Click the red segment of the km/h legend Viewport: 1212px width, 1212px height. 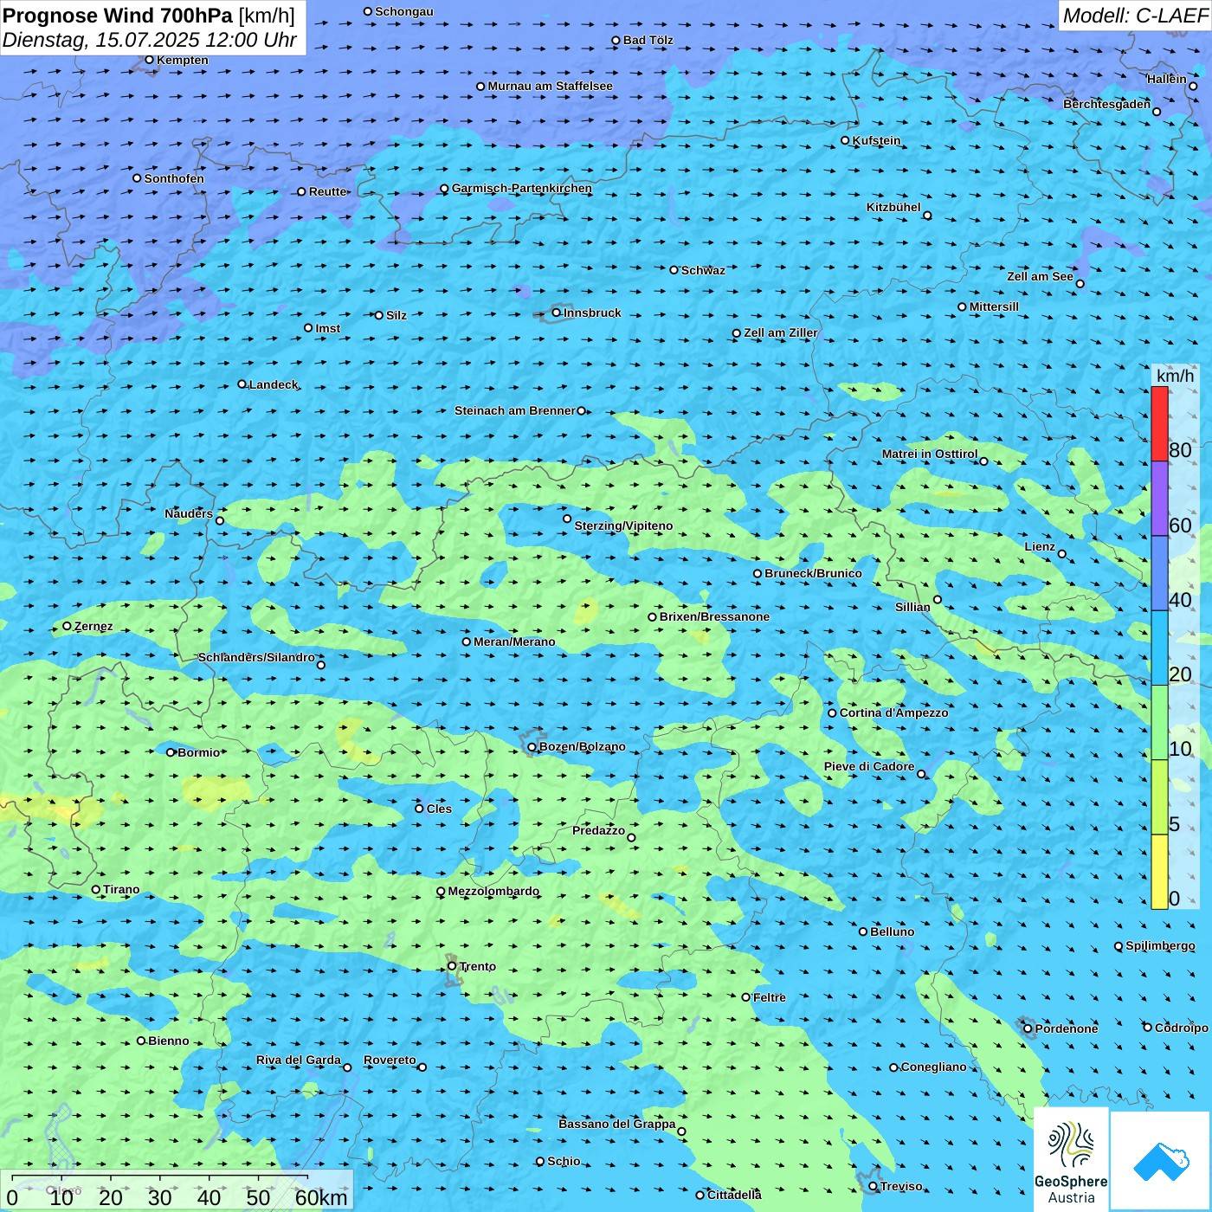(1159, 423)
